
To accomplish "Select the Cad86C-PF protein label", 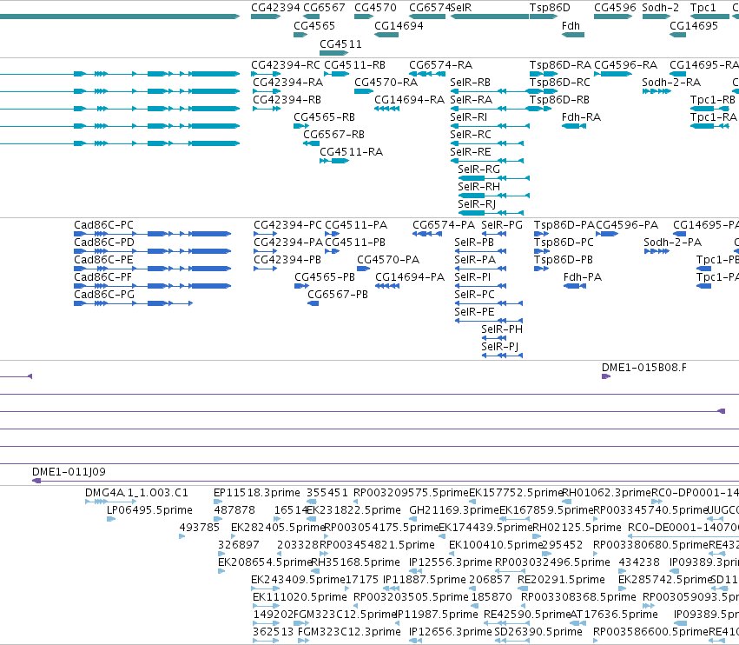I will click(x=103, y=278).
